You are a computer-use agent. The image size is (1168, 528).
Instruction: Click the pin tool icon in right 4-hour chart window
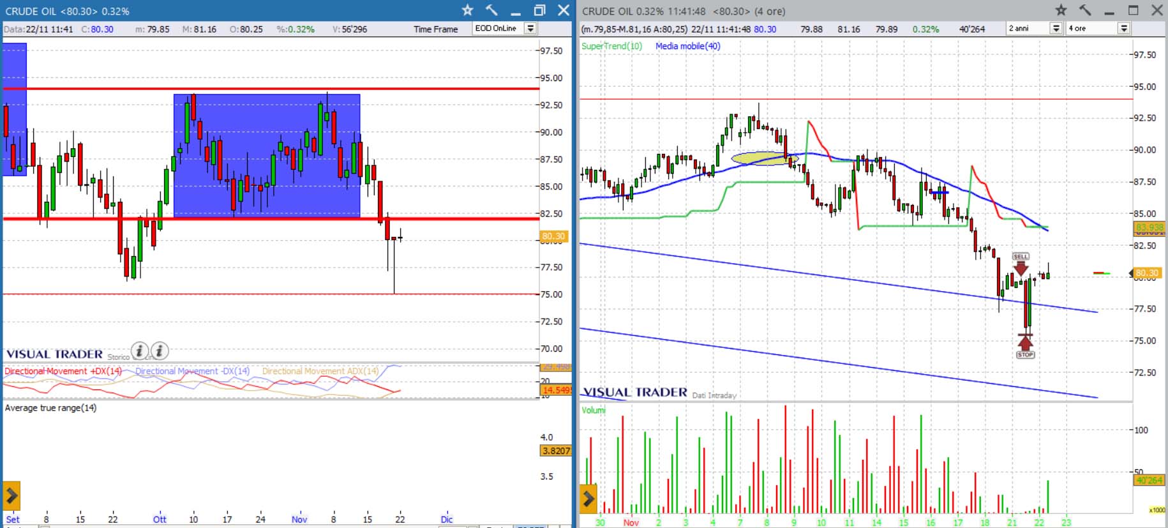[x=1085, y=10]
